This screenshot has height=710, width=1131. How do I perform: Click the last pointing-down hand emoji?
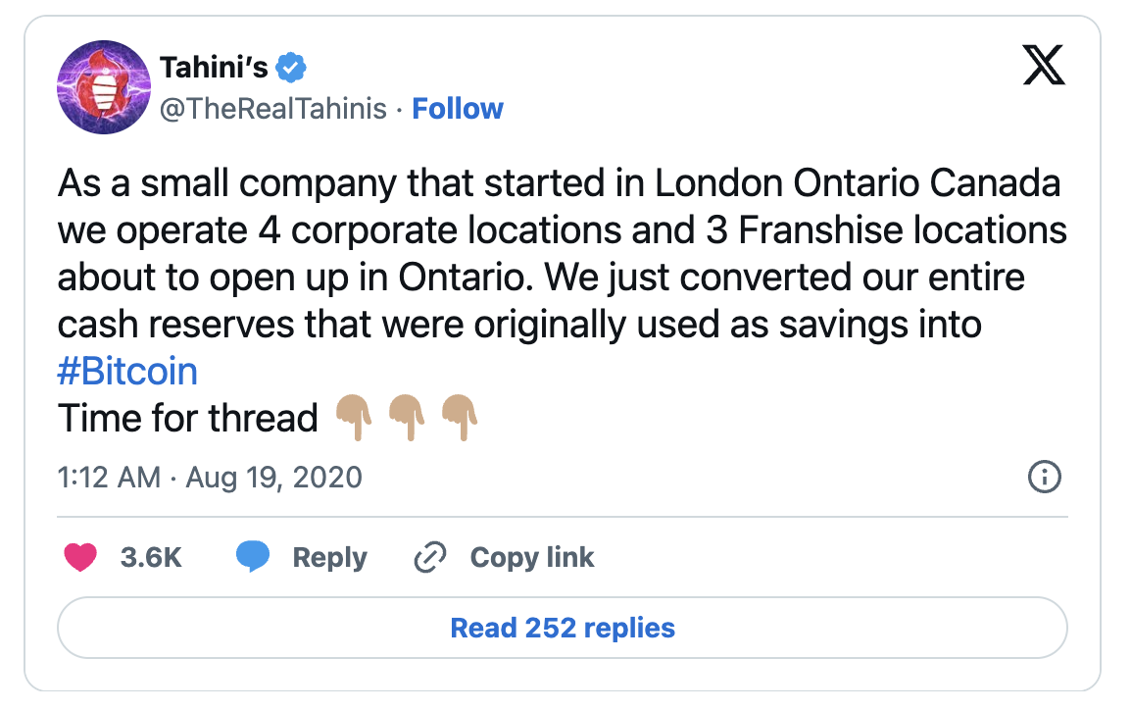tap(459, 419)
